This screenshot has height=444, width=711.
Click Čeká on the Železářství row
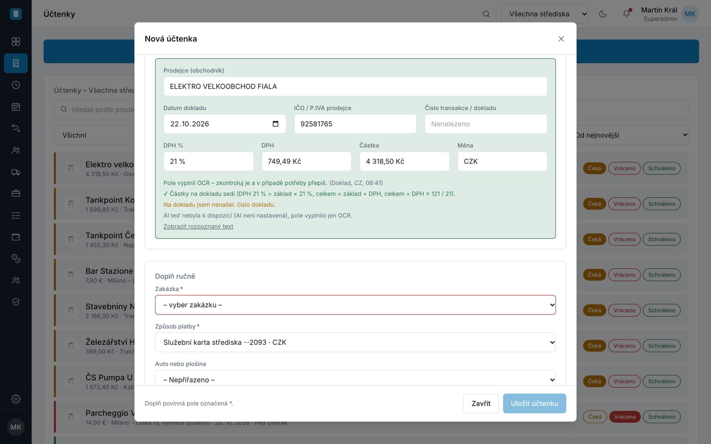pos(595,346)
